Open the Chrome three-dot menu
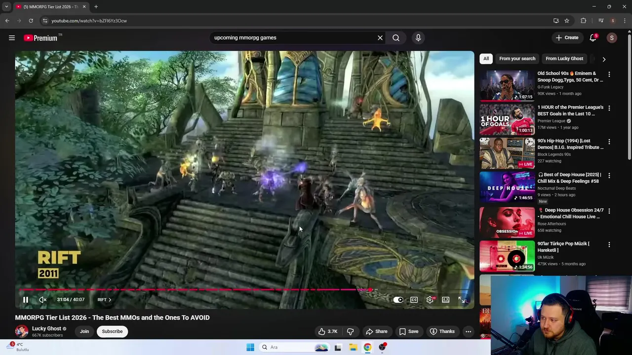The height and width of the screenshot is (355, 632). [x=625, y=21]
